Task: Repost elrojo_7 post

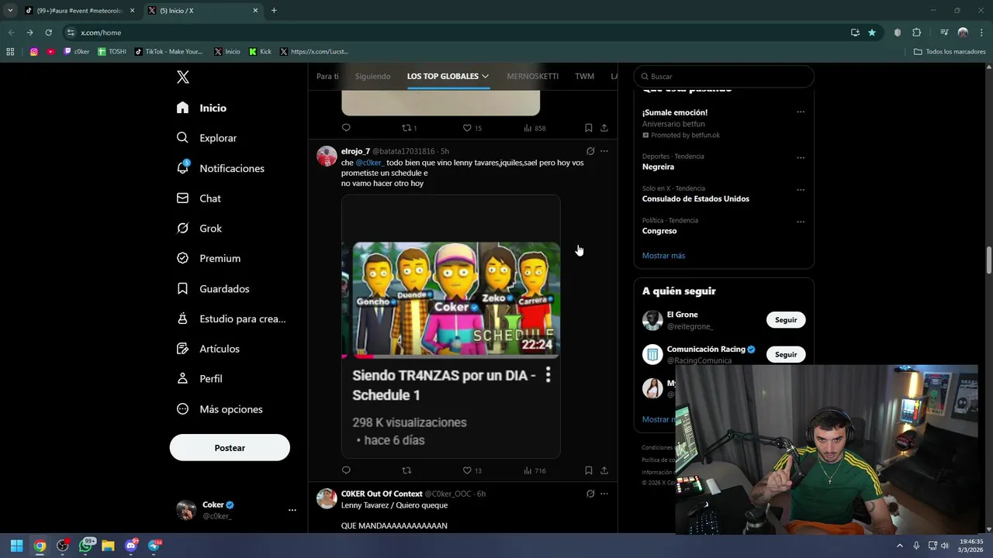Action: point(407,470)
